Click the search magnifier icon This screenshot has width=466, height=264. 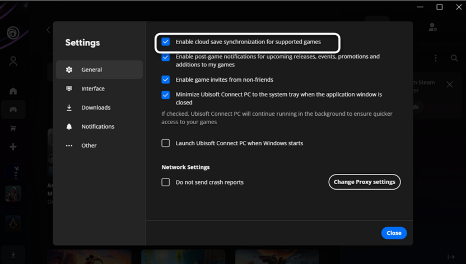click(454, 58)
